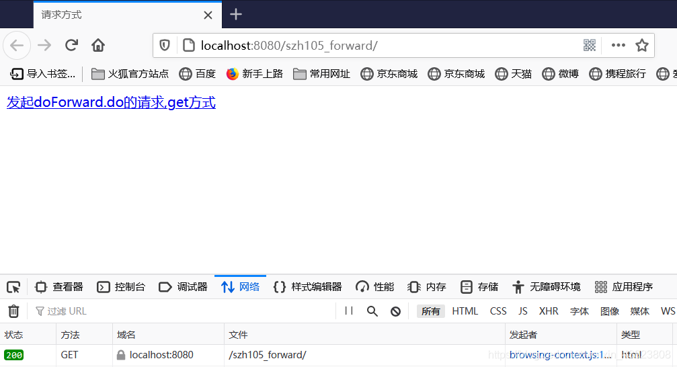Switch to the 调试器 debugger tab
Screen dimensions: 677x367
[184, 287]
